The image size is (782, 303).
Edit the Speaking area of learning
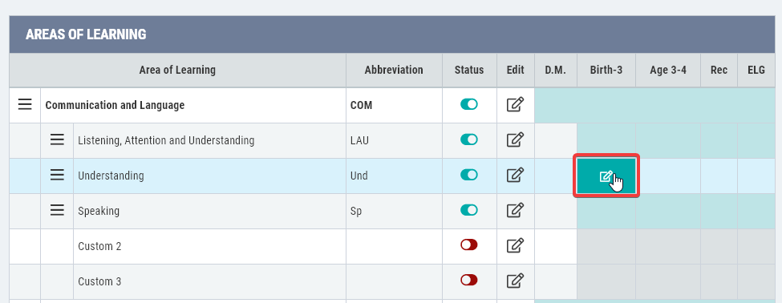point(515,210)
